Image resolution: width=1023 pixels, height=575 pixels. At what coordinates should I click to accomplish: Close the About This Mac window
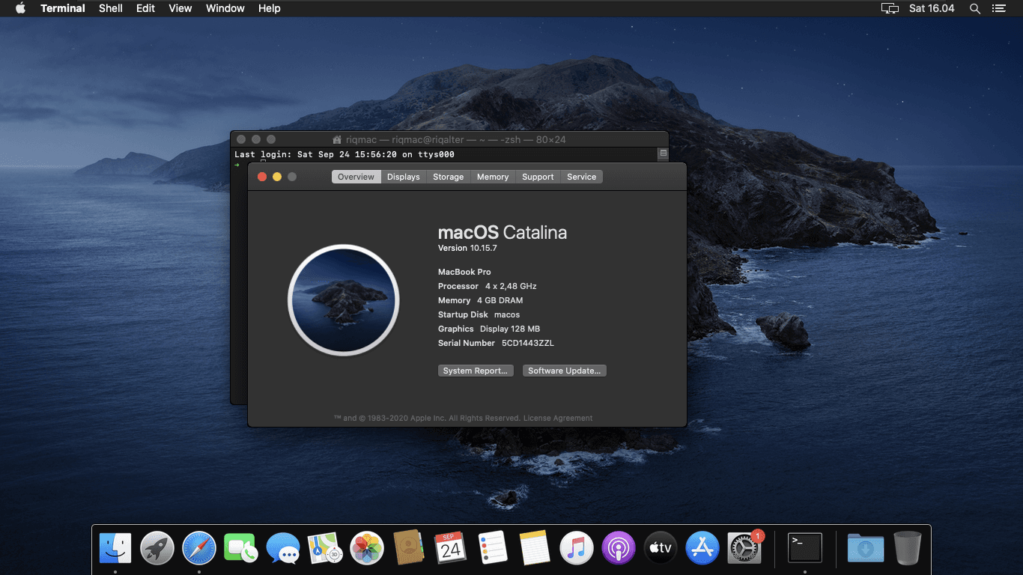tap(262, 177)
